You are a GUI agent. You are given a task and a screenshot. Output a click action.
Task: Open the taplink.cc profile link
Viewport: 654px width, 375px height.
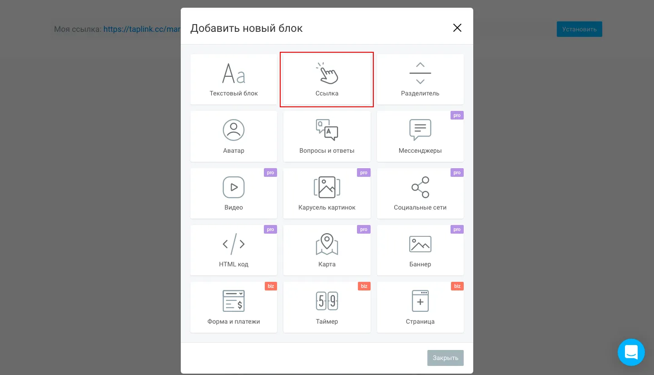pyautogui.click(x=142, y=29)
